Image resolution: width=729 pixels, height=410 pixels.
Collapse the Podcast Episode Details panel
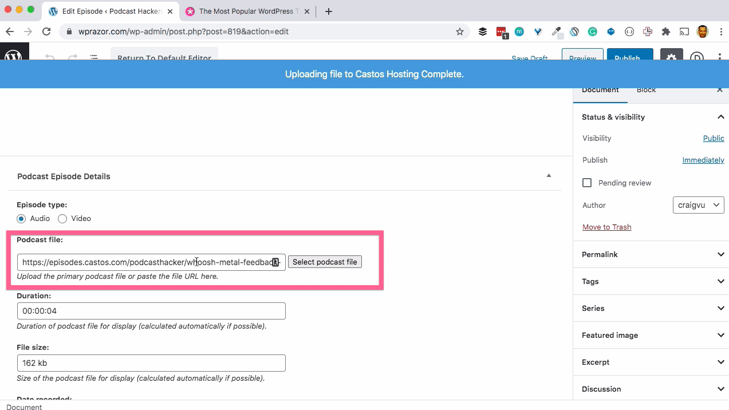548,175
